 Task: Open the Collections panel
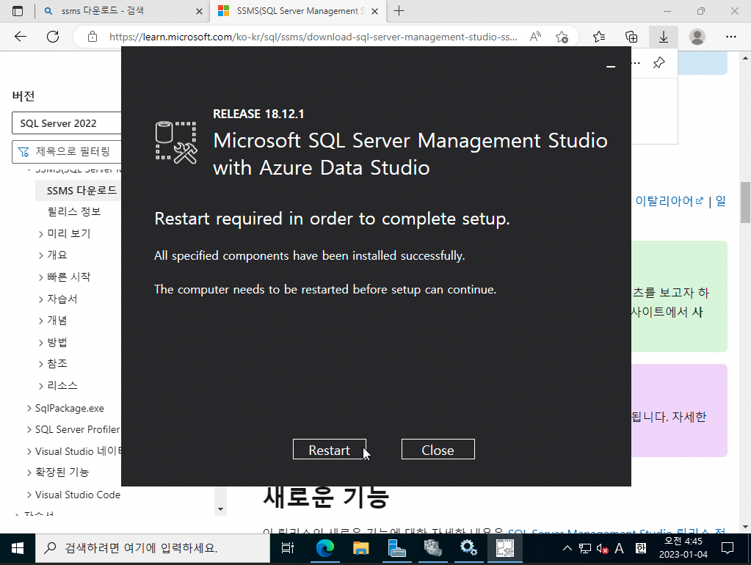[631, 37]
